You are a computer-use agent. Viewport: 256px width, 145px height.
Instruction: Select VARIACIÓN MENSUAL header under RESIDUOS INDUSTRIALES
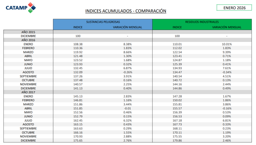[x=227, y=27]
